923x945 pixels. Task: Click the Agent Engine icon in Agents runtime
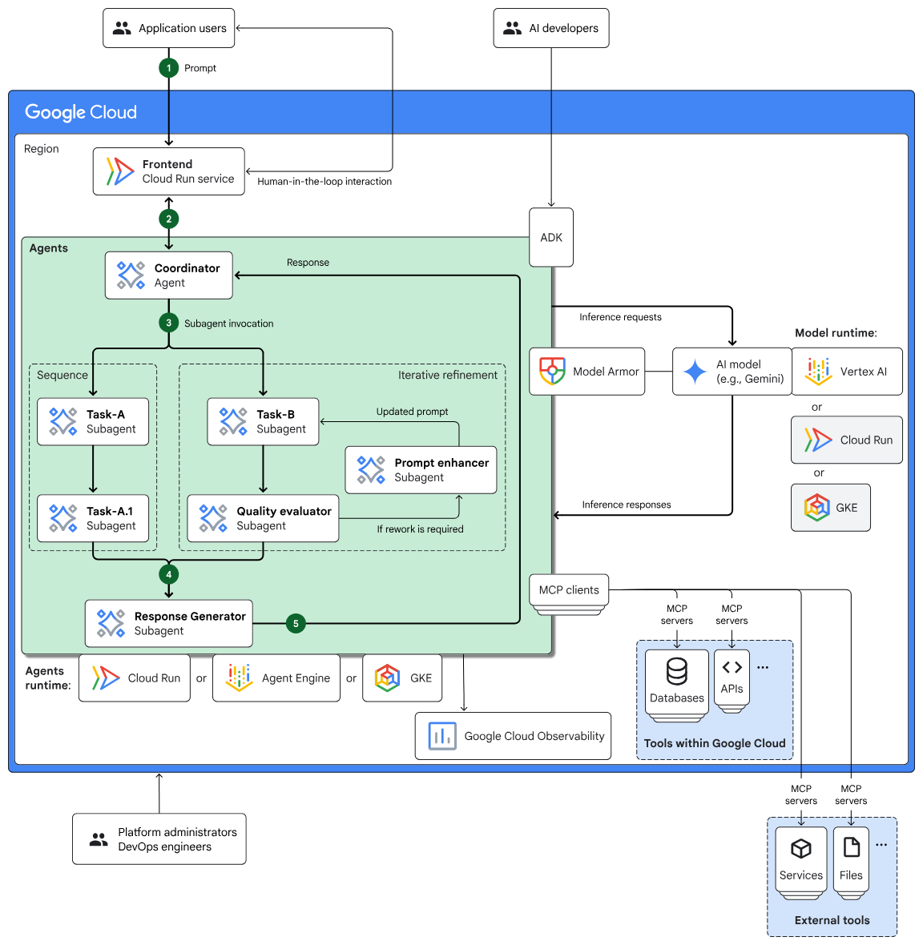pyautogui.click(x=236, y=678)
